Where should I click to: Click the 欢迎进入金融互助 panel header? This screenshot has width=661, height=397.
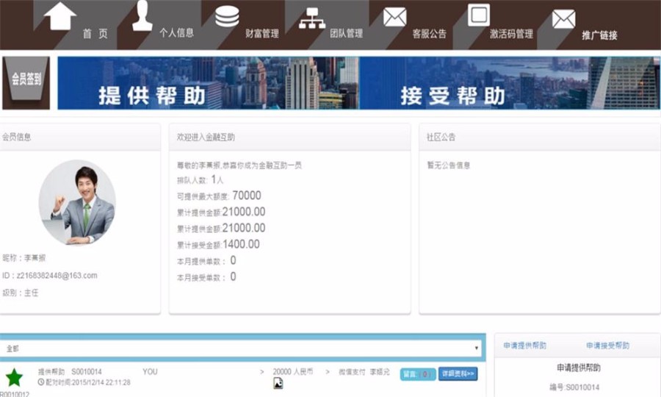tap(289, 137)
